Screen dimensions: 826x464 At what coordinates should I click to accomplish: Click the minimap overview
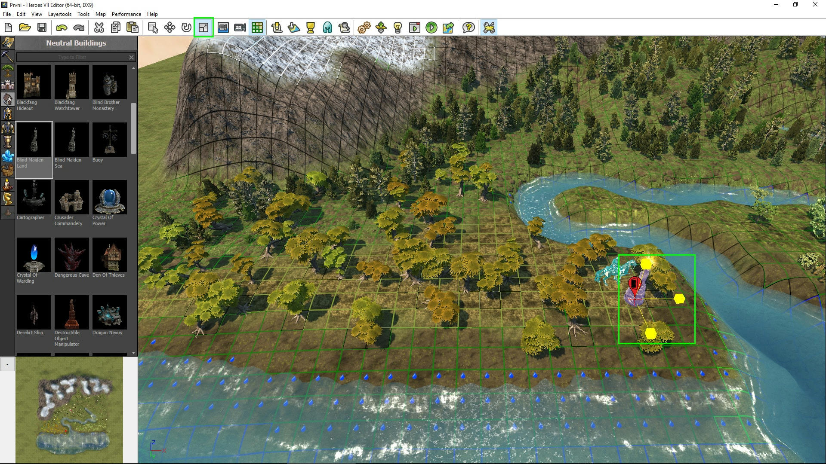pyautogui.click(x=69, y=410)
